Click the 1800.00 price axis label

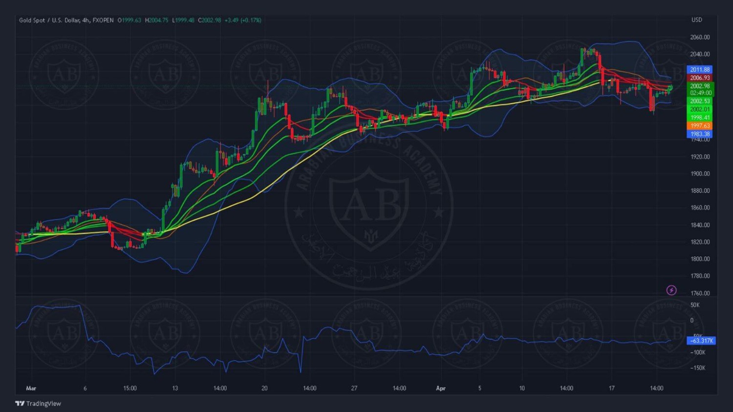coord(700,259)
